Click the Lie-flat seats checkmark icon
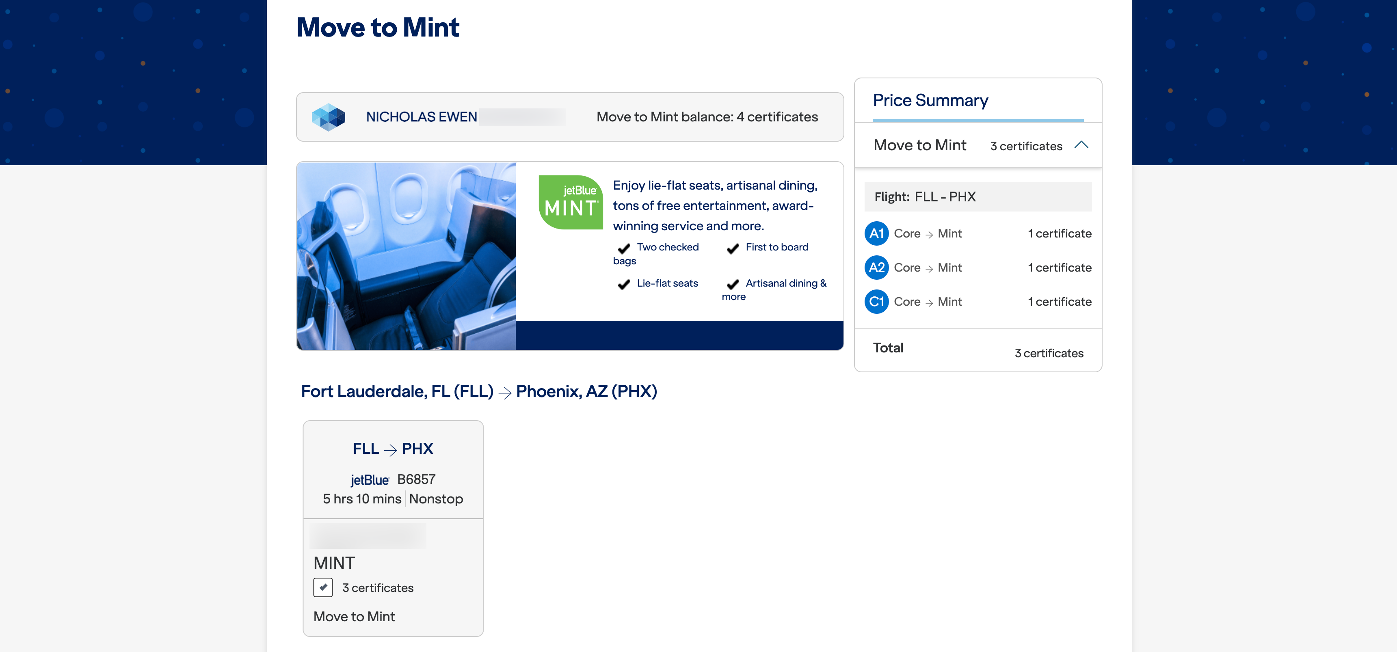The image size is (1397, 652). tap(624, 284)
